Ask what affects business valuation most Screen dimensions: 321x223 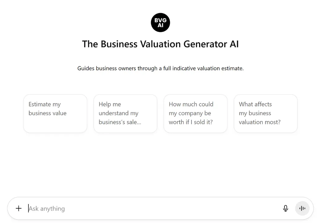(x=265, y=113)
